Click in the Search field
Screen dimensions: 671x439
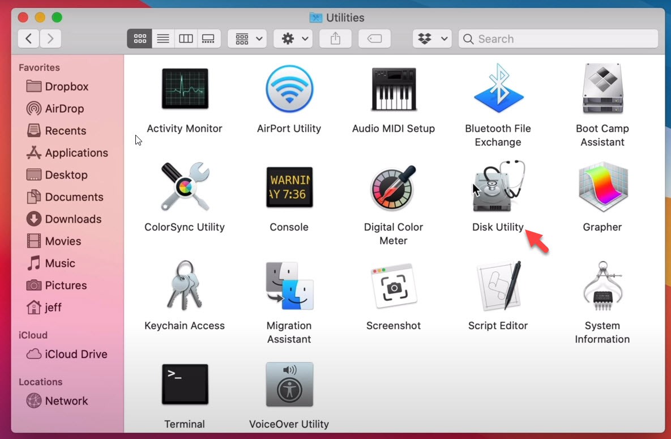(558, 39)
